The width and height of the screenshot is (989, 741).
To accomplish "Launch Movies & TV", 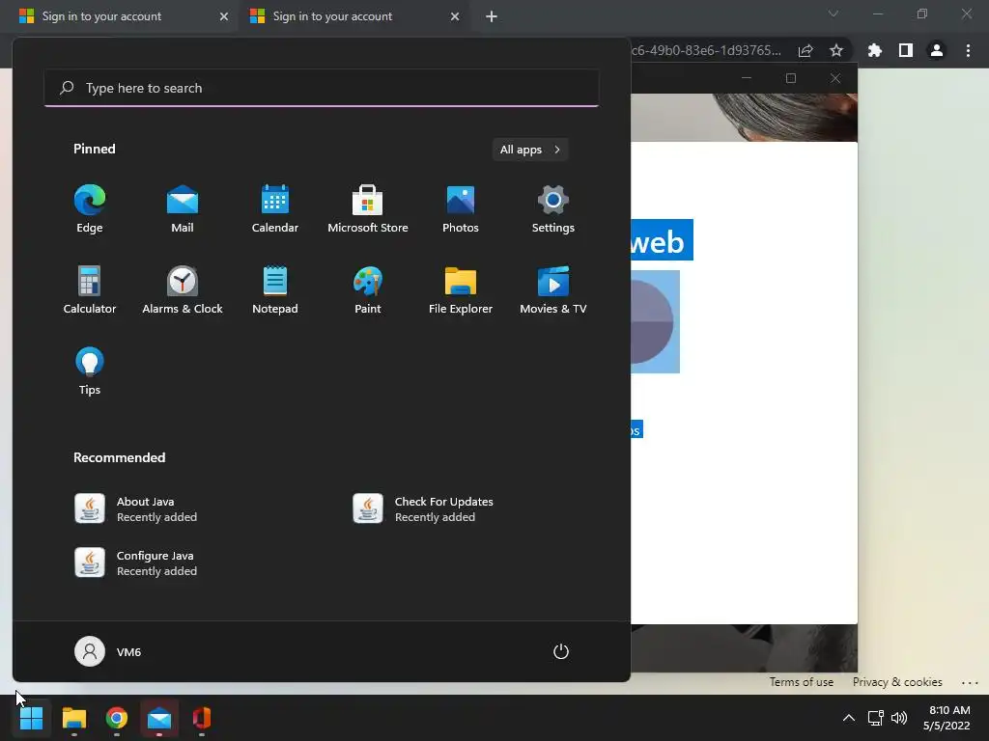I will tap(553, 289).
